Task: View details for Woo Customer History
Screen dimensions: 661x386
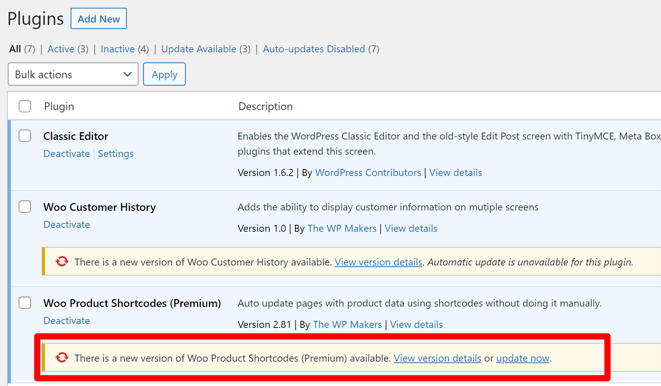Action: pos(411,228)
